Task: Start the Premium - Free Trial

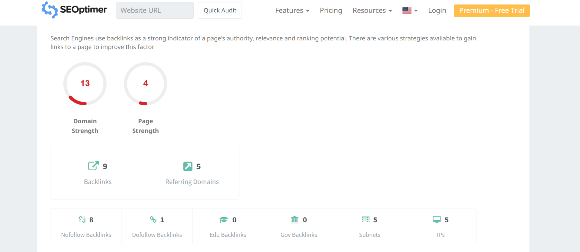Action: [x=492, y=10]
